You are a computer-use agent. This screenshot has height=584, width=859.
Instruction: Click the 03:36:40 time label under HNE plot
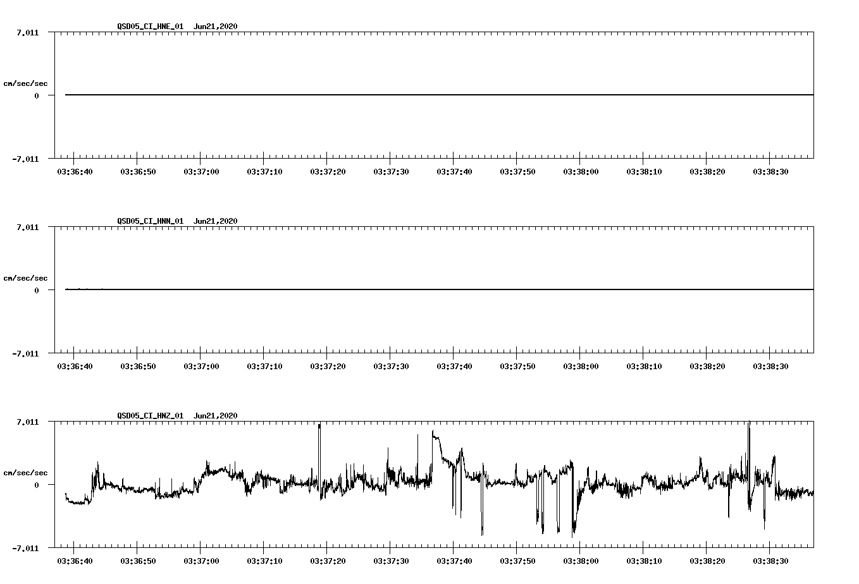pyautogui.click(x=75, y=171)
